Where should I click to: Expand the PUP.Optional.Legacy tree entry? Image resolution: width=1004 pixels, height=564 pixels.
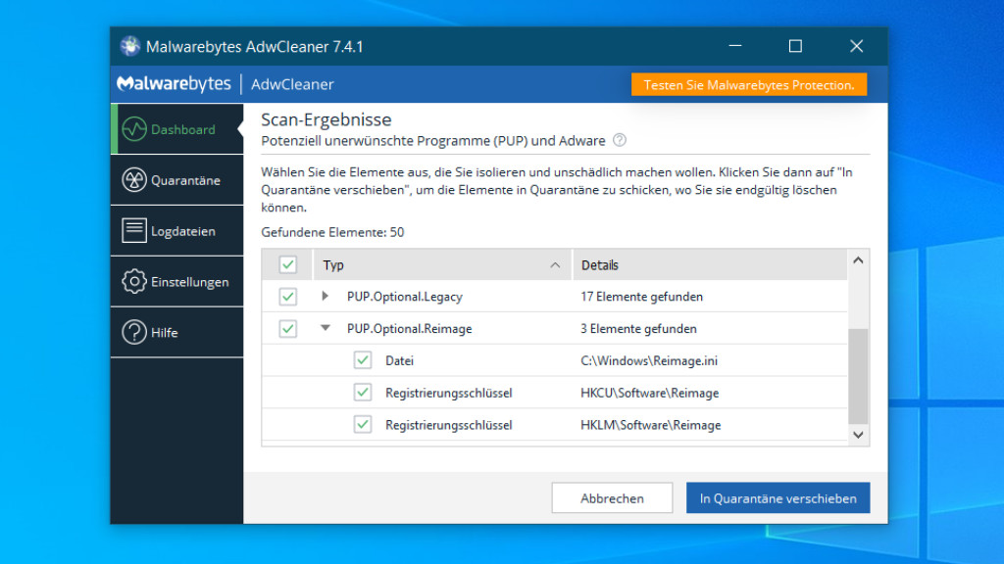(x=326, y=297)
